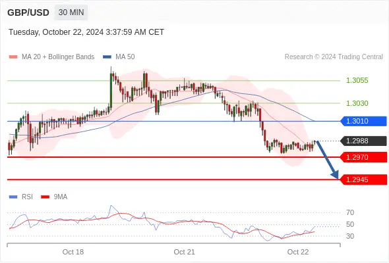Click the chart timestamp Tuesday, October 22, 2024
Screen dimensions: 389x263
point(86,32)
